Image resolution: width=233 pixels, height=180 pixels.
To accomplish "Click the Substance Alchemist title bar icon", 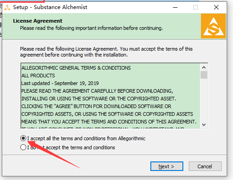I will coord(7,7).
